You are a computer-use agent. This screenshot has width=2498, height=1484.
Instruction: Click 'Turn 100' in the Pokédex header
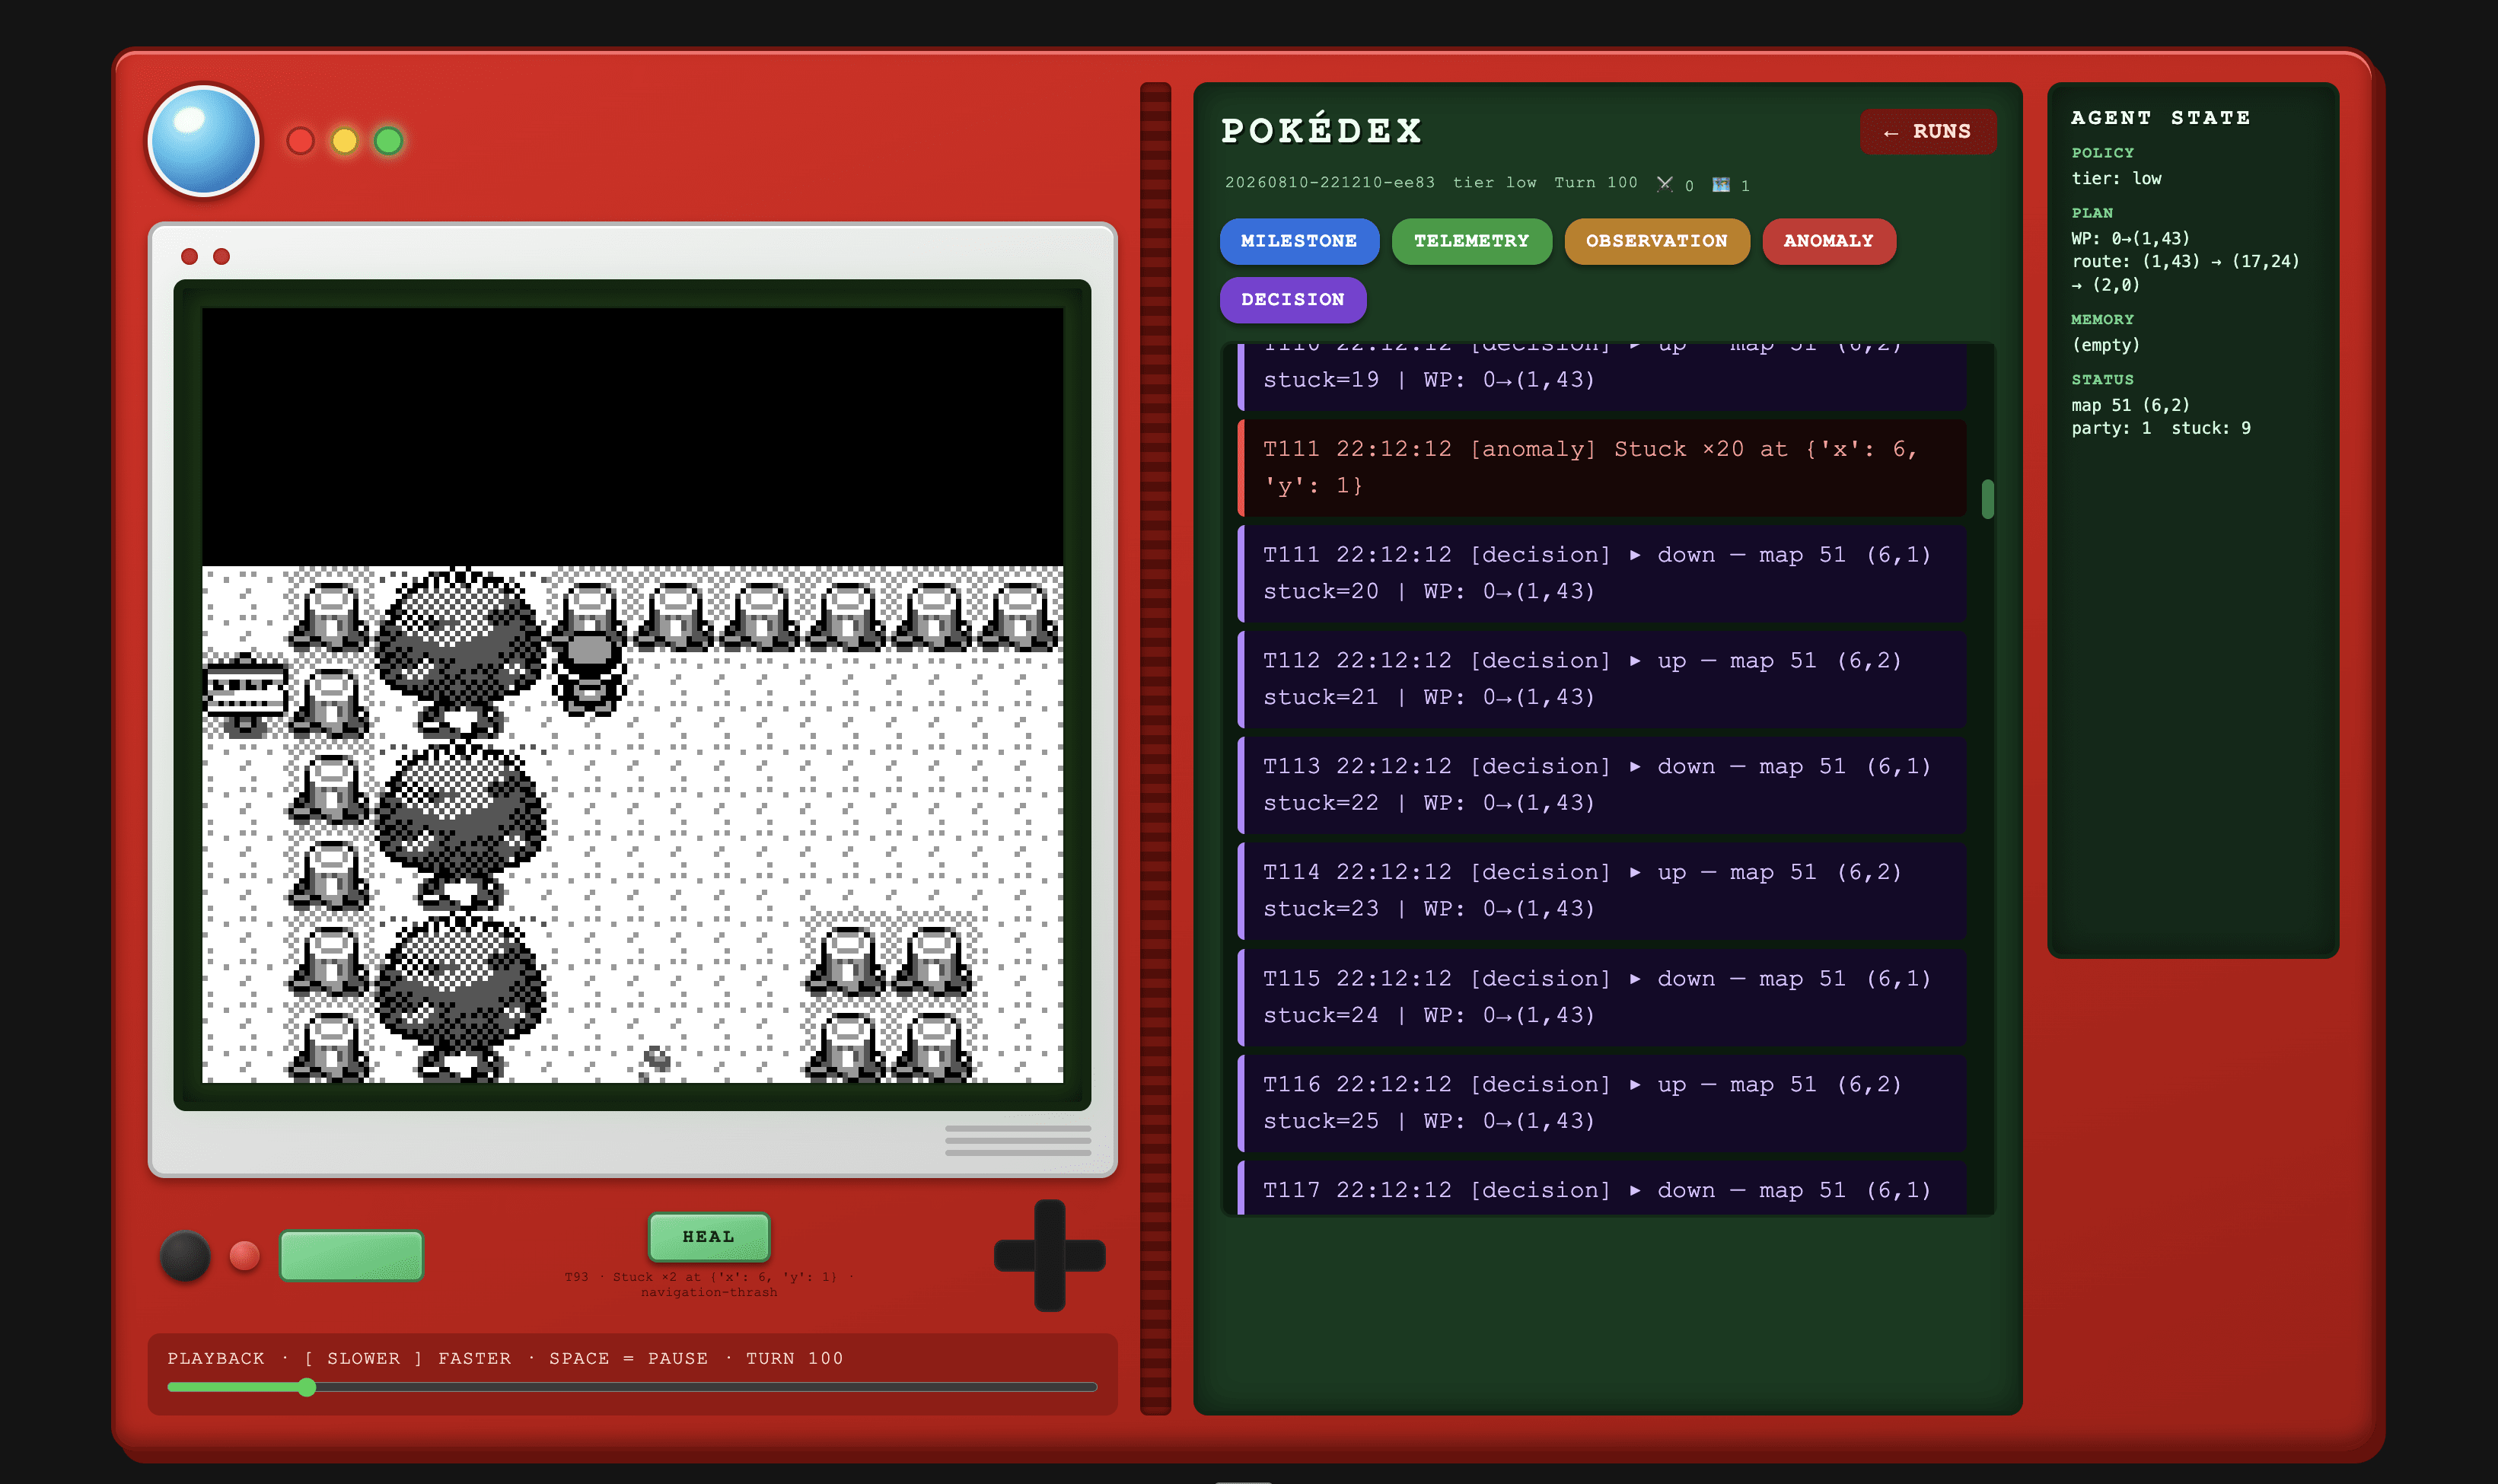[1595, 183]
